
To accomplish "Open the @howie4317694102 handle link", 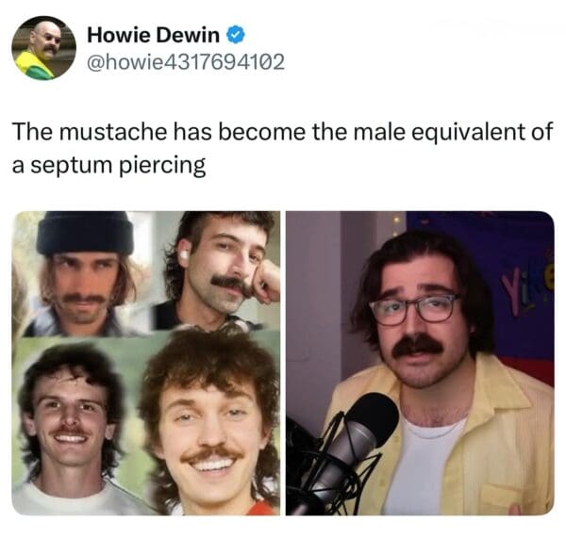I will [x=185, y=62].
